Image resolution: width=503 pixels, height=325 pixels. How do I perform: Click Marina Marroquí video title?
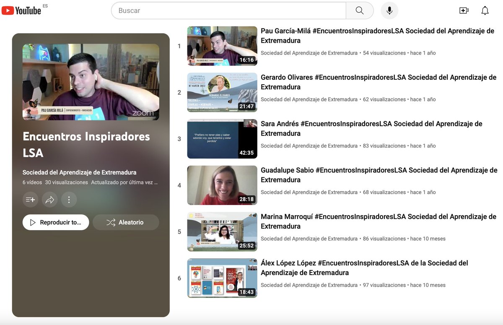click(x=379, y=221)
